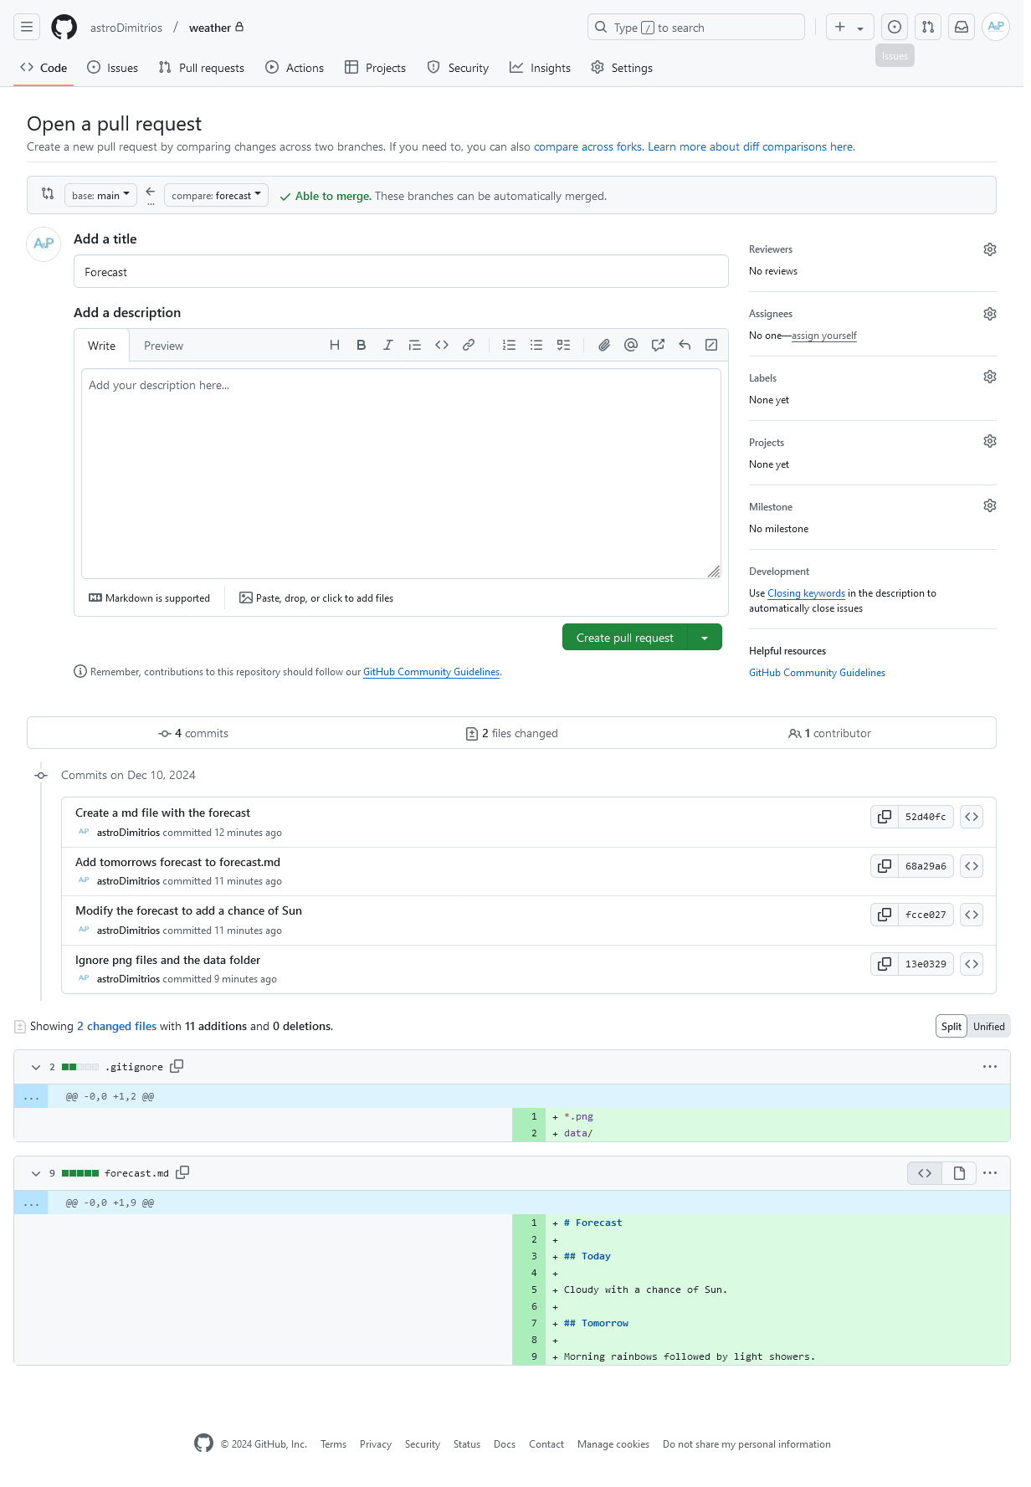Insert a quote block

coord(415,345)
